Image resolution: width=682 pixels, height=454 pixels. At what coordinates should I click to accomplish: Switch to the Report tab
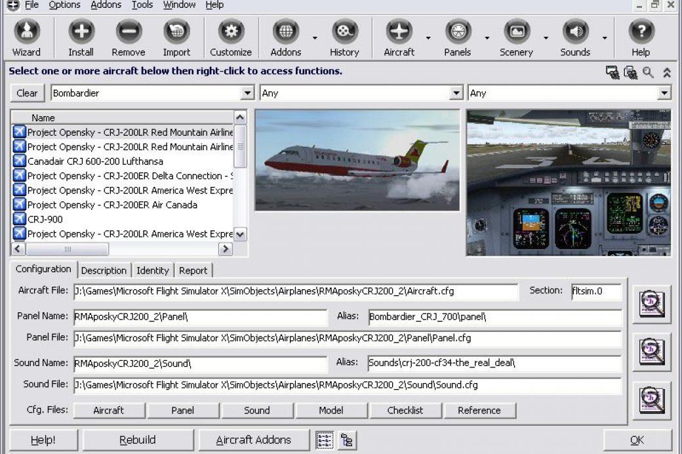(x=193, y=270)
